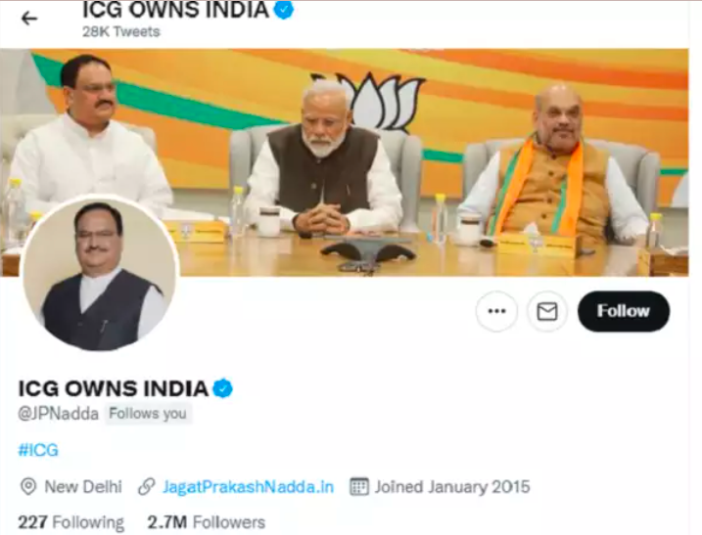The width and height of the screenshot is (702, 535).
Task: Open the circular profile picture
Action: tap(100, 274)
